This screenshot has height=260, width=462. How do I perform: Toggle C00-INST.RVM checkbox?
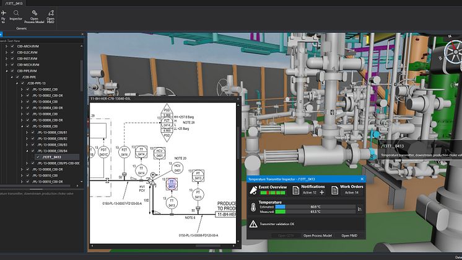[x=12, y=58]
